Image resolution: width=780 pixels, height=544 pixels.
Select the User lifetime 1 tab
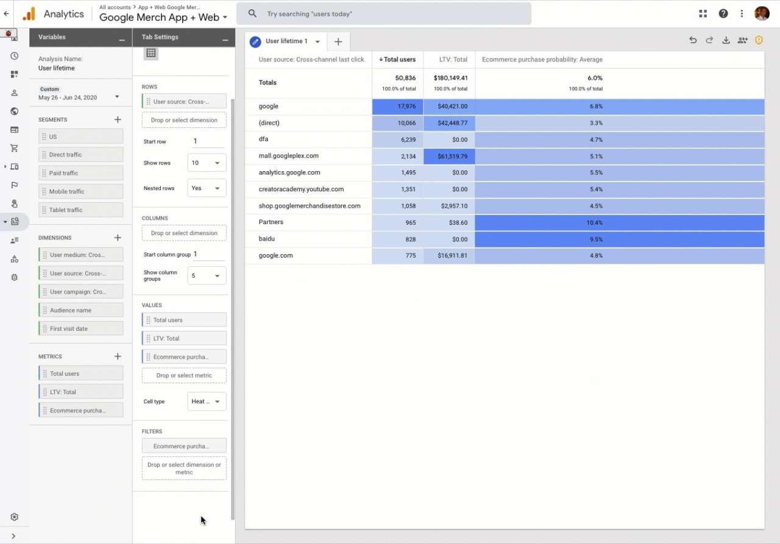[286, 41]
